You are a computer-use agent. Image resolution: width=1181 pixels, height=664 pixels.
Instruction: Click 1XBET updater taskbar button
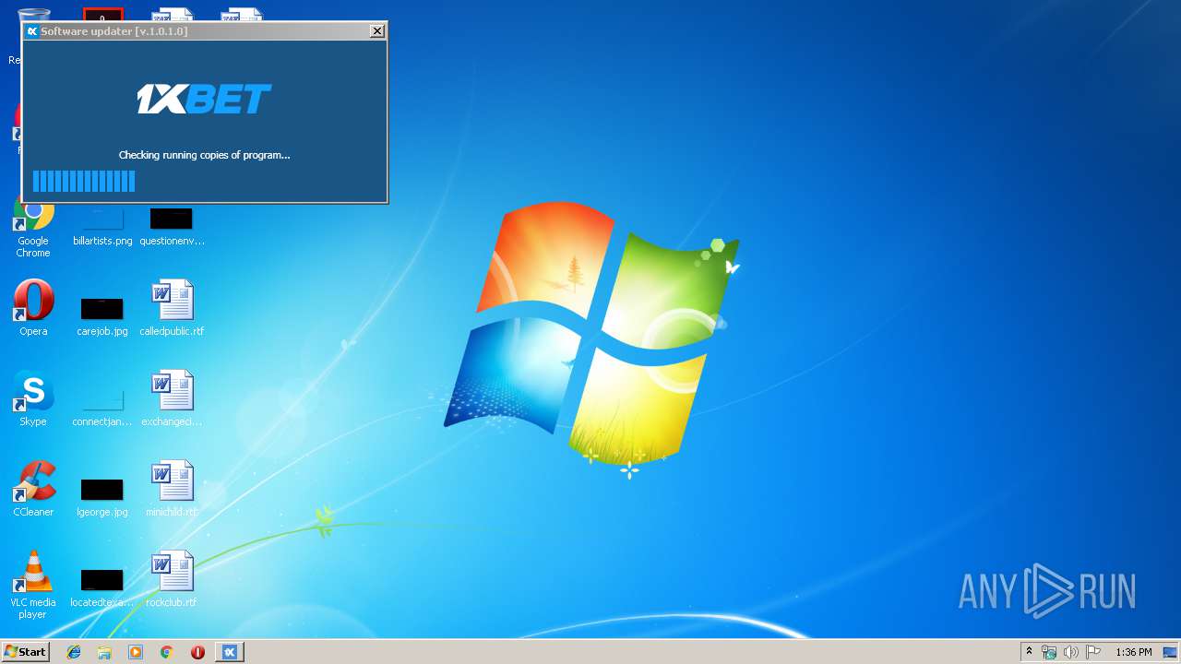[x=230, y=652]
